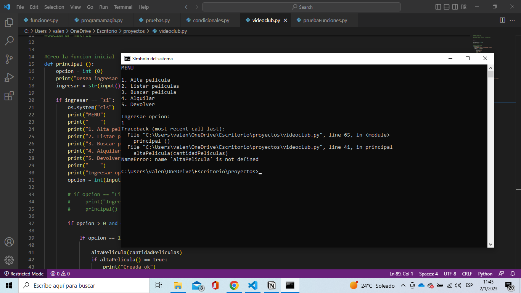Select the proyectos breadcrumb segment
The height and width of the screenshot is (293, 521).
[x=134, y=31]
